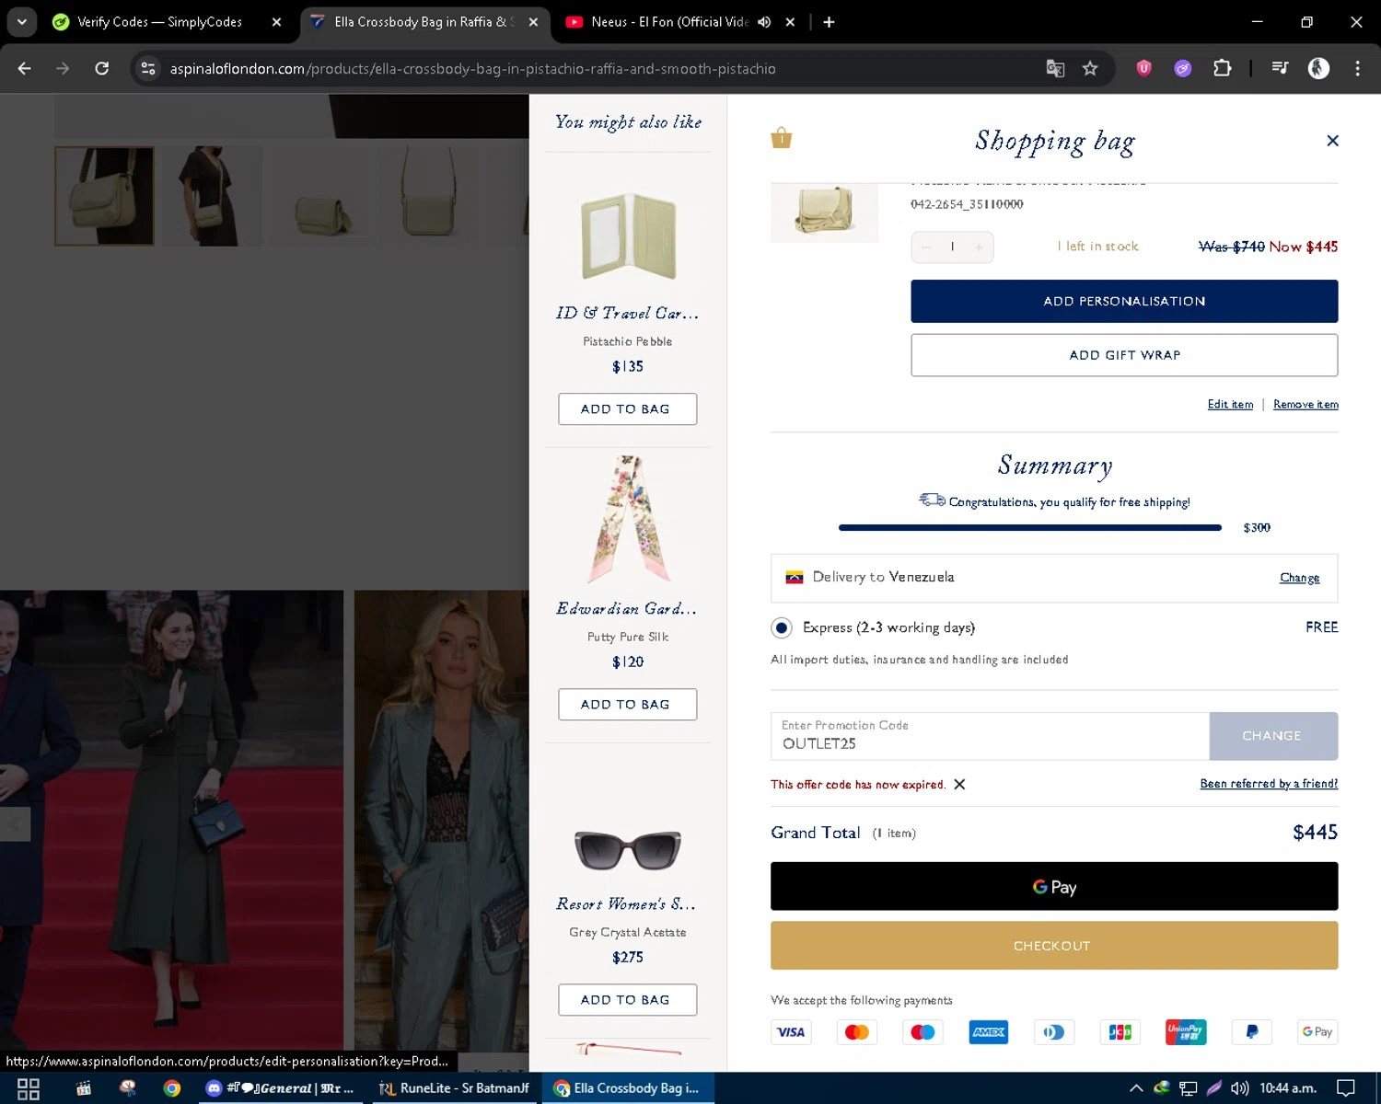Select the first bag thumbnail on product page
This screenshot has width=1381, height=1104.
pyautogui.click(x=104, y=196)
